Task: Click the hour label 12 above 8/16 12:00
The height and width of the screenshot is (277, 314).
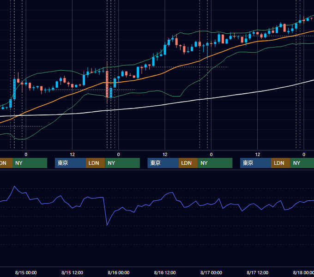Action: tap(165, 155)
